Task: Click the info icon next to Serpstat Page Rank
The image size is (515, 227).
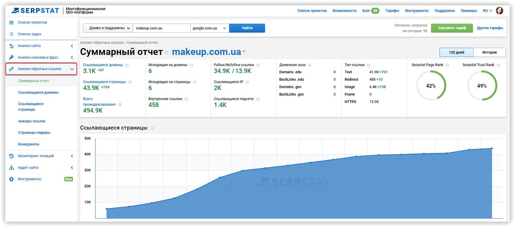Action: (447, 65)
